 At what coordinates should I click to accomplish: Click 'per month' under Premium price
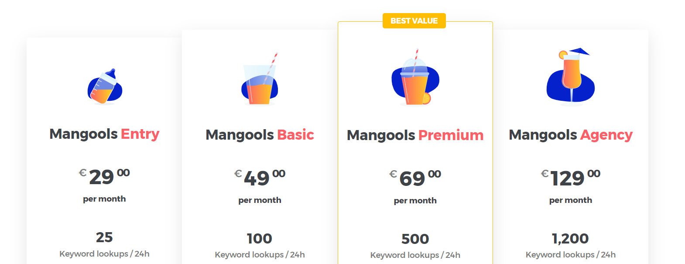[415, 201]
